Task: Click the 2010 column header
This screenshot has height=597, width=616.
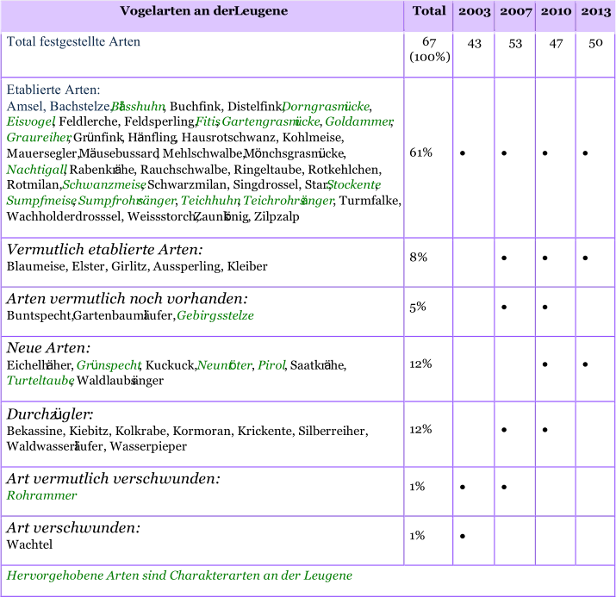Action: 556,11
